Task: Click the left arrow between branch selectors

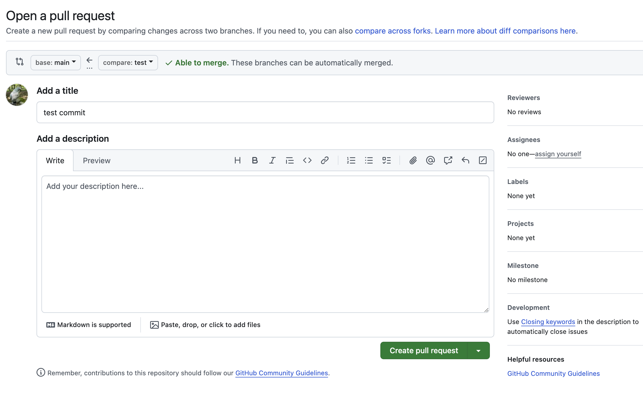Action: click(x=89, y=60)
